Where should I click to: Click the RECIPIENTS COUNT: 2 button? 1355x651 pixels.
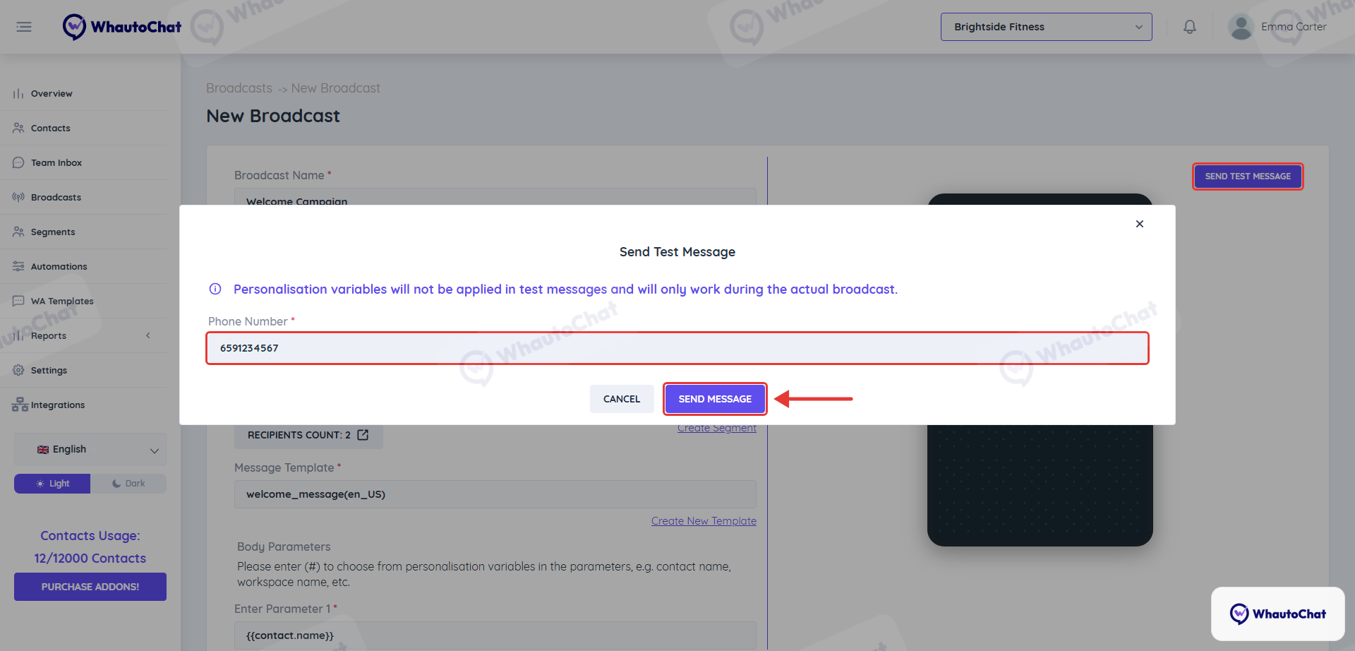(308, 435)
